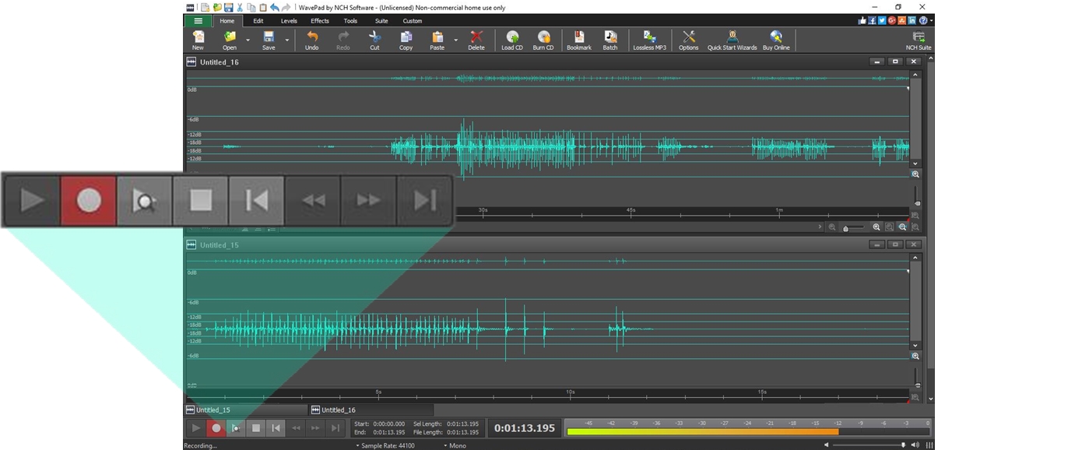Click the scroll-down arrow in the Untitled_16 window

click(915, 163)
